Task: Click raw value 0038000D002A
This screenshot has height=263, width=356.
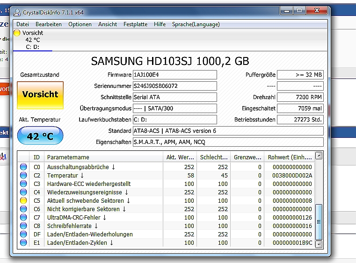Action: tap(292, 176)
